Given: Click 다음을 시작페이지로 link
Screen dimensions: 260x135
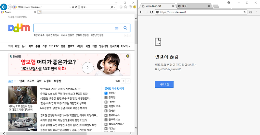Looking at the screenshot, I should 18,17.
